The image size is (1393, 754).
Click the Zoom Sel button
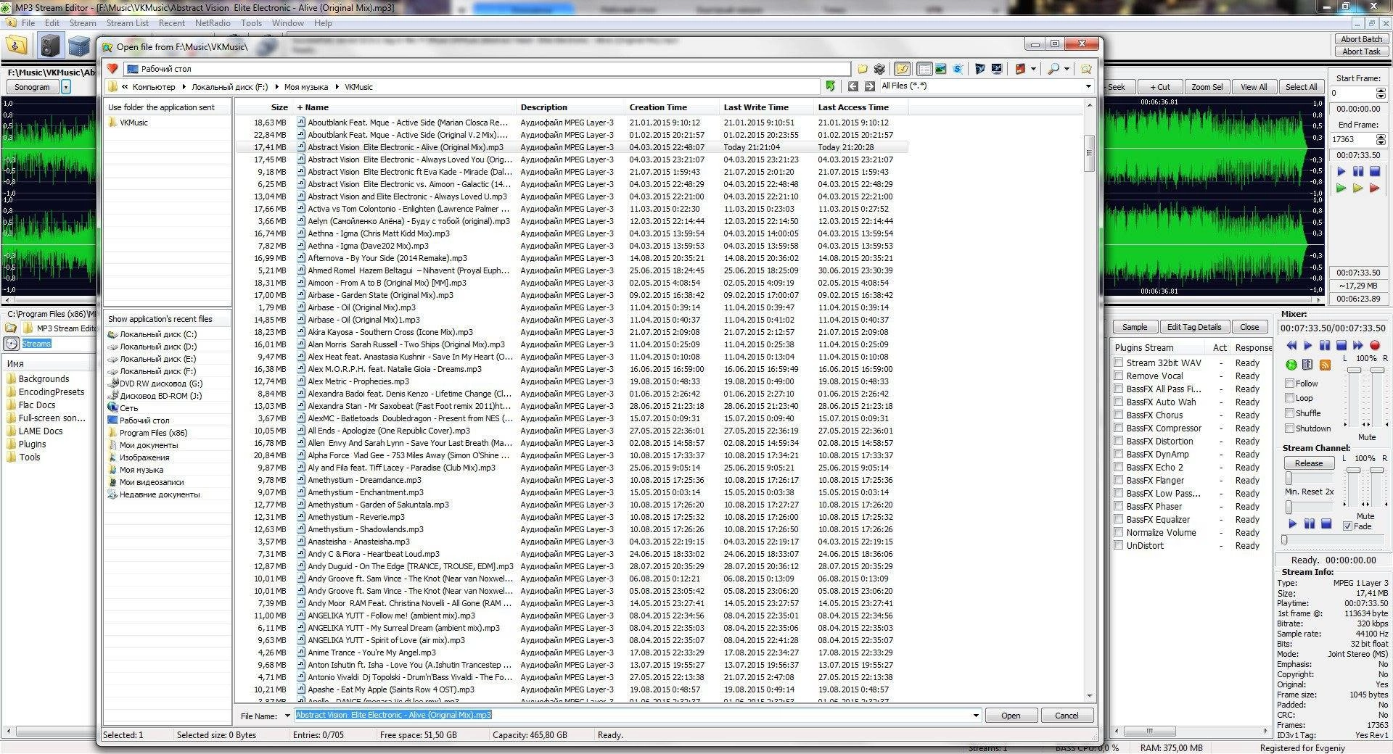point(1207,87)
